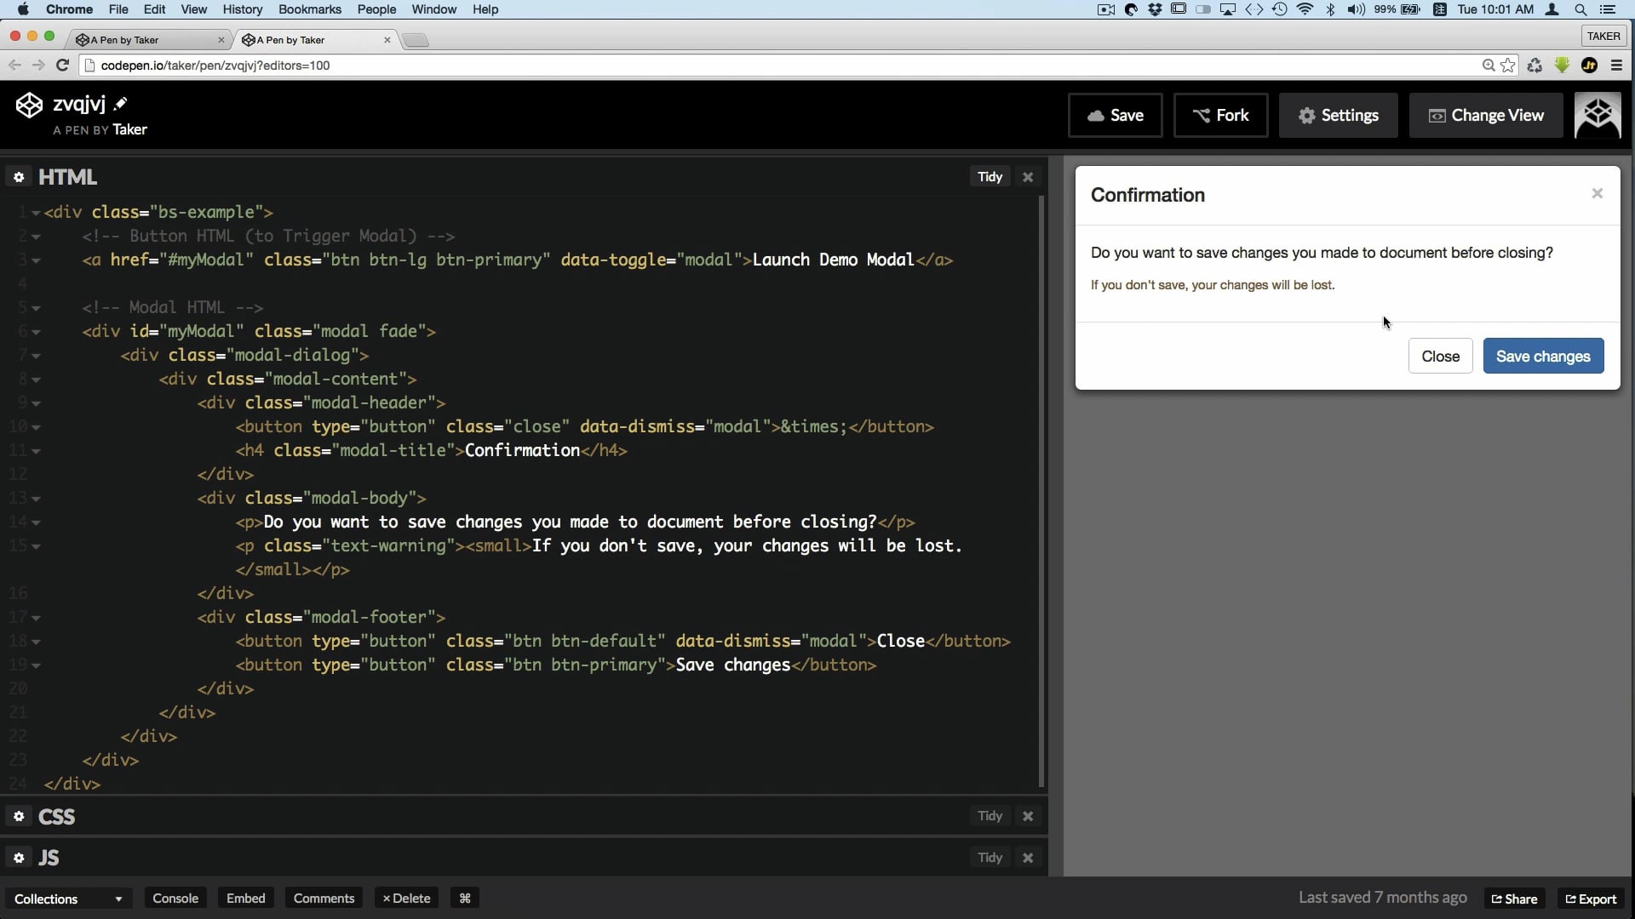Open the Collections dropdown
This screenshot has height=919, width=1635.
[68, 899]
